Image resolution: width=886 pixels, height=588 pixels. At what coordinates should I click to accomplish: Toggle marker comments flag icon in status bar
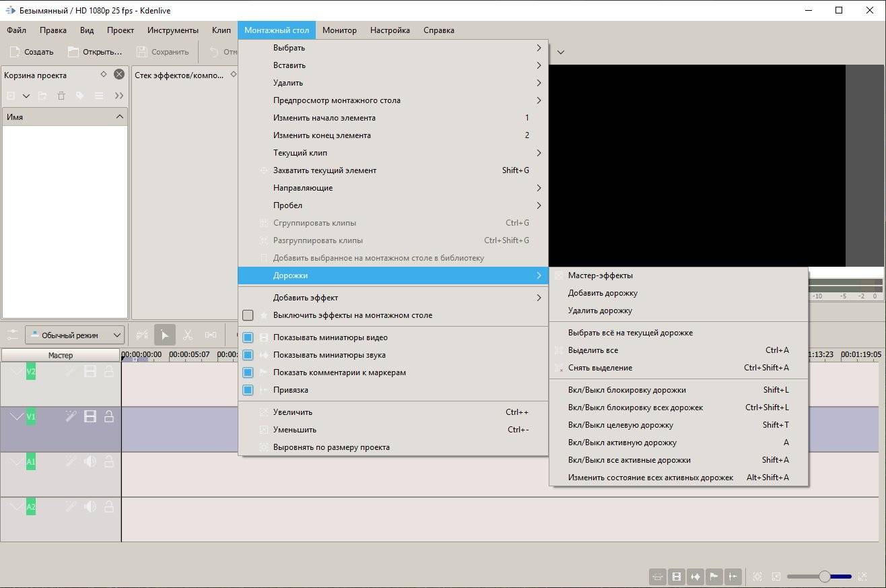coord(714,577)
